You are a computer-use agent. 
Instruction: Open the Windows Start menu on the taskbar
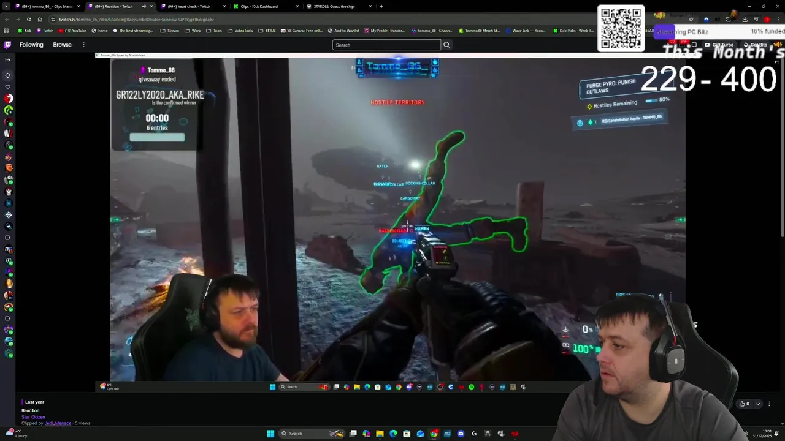[270, 434]
